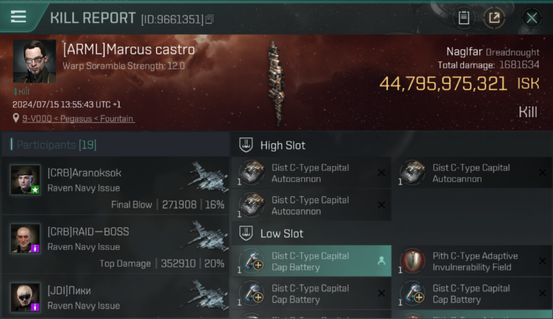Screen dimensions: 553x319
Task: View RAID—BOSS pilot portrait
Action: 26,239
